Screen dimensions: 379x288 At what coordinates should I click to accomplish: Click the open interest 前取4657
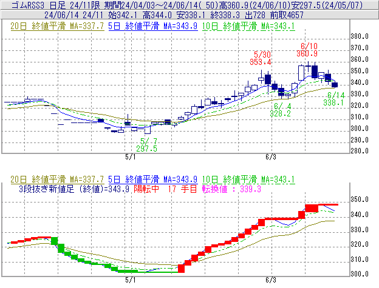[287, 15]
